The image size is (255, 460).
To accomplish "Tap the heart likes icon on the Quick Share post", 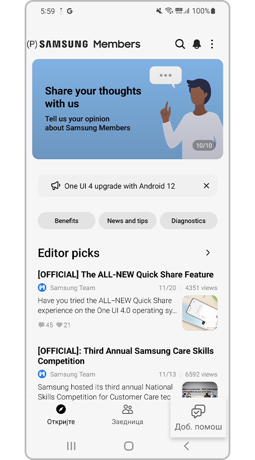I will (x=59, y=325).
